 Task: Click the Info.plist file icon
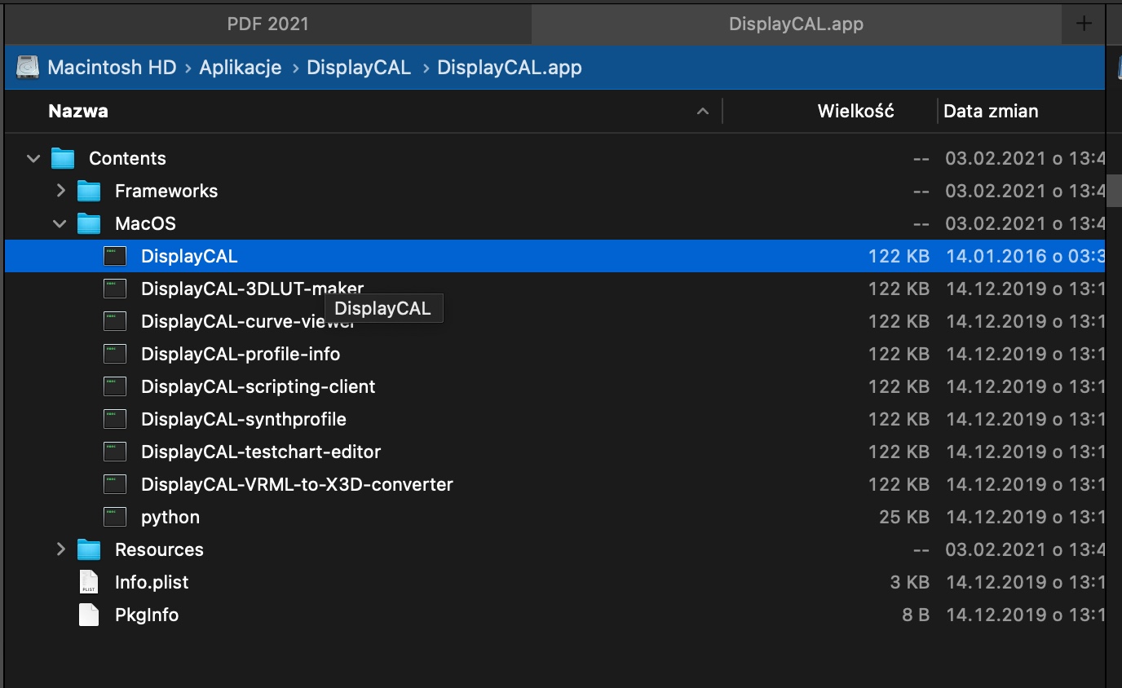[89, 582]
